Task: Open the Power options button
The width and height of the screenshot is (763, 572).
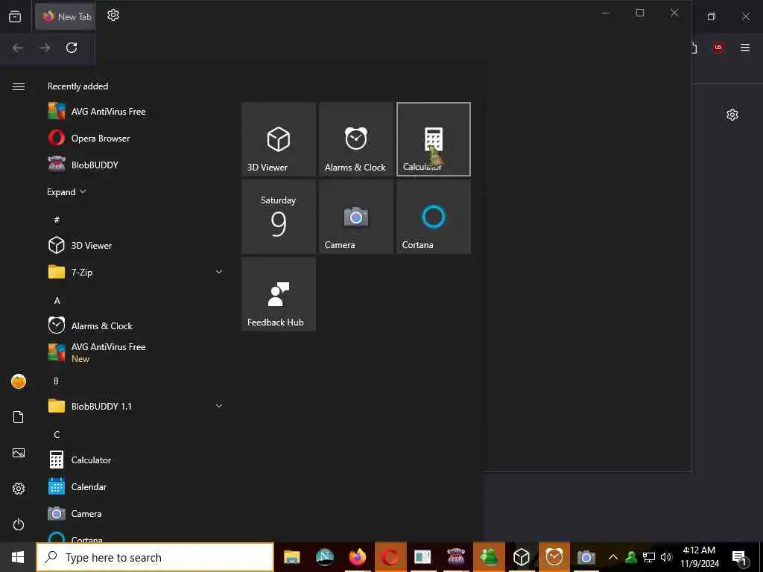Action: coord(19,524)
